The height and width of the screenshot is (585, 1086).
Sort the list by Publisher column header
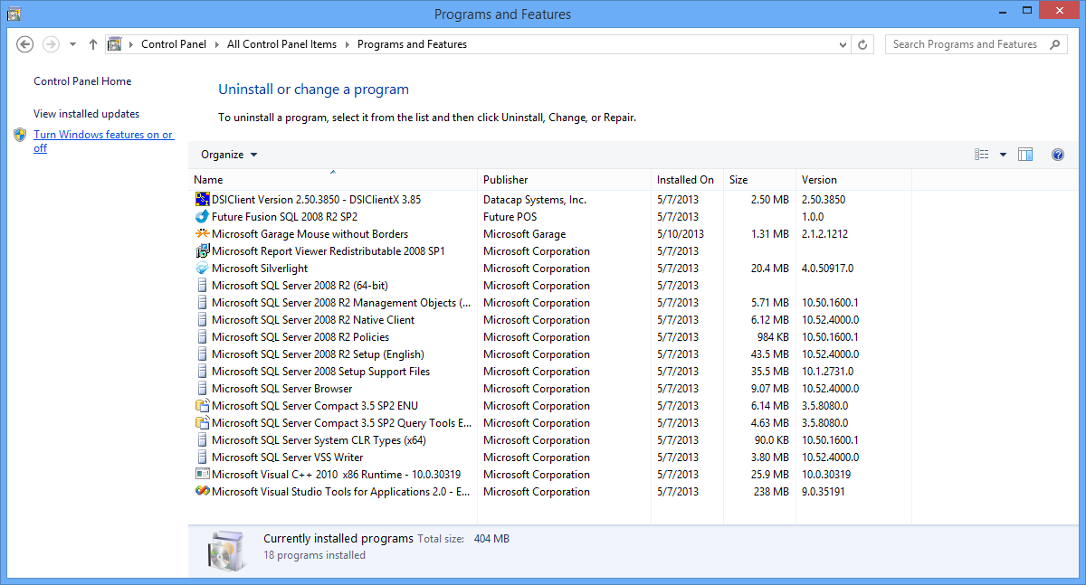pyautogui.click(x=564, y=180)
